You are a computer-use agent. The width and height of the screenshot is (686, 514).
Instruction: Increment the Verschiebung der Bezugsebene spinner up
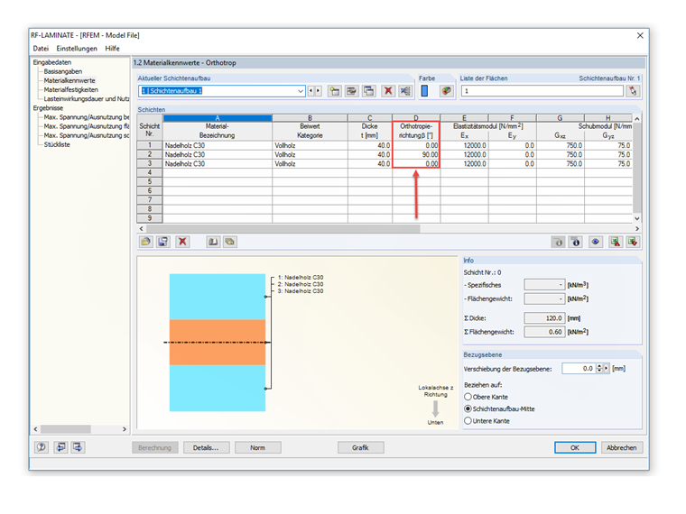[x=599, y=366]
